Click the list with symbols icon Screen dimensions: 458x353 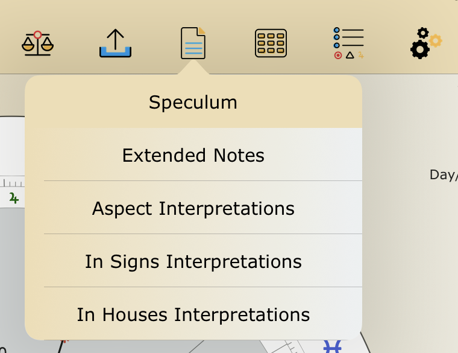pos(349,43)
